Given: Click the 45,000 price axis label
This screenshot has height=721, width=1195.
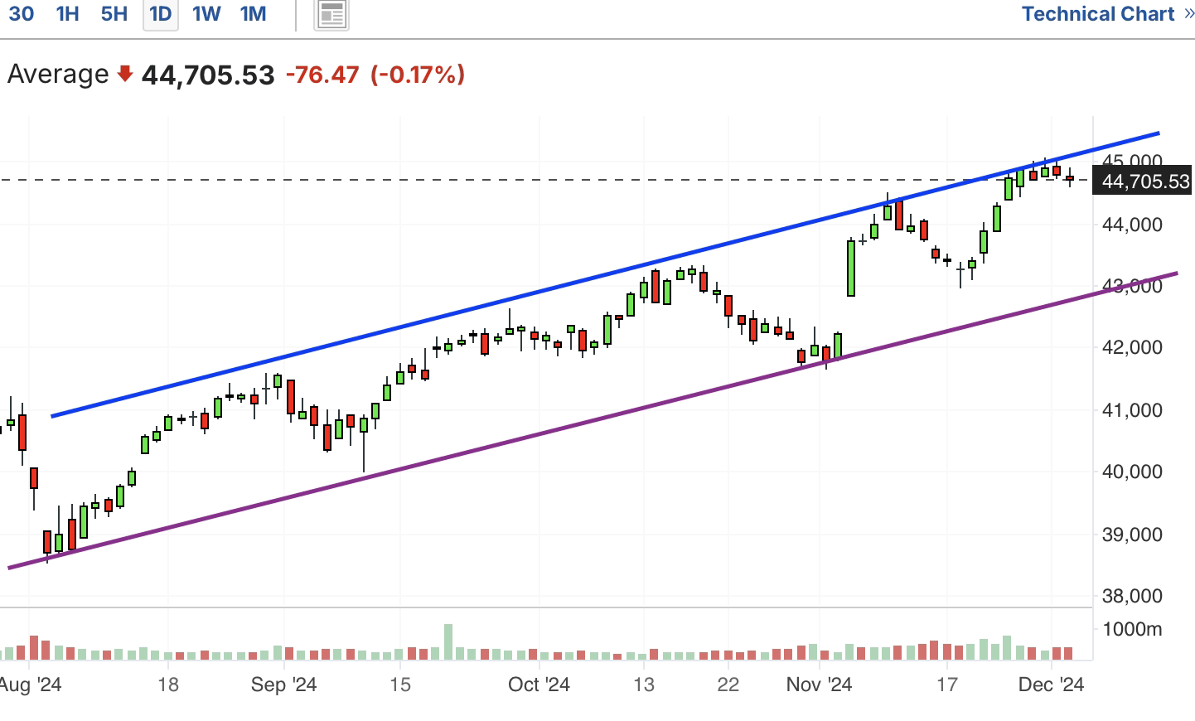Looking at the screenshot, I should click(1132, 160).
